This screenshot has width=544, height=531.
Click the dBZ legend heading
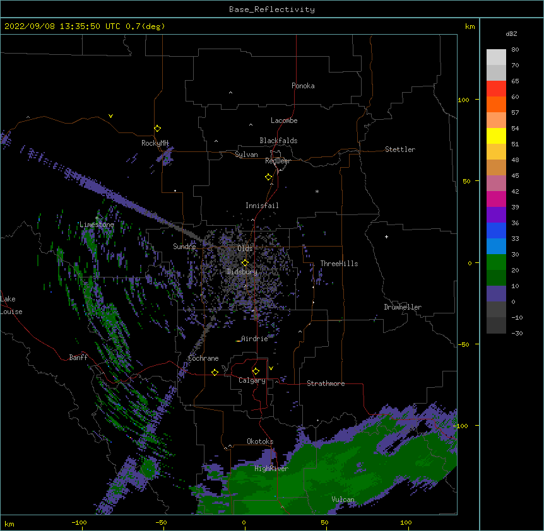(x=511, y=33)
